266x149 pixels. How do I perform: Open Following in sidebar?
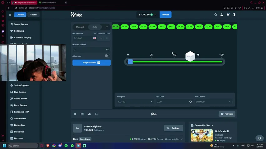[19, 31]
